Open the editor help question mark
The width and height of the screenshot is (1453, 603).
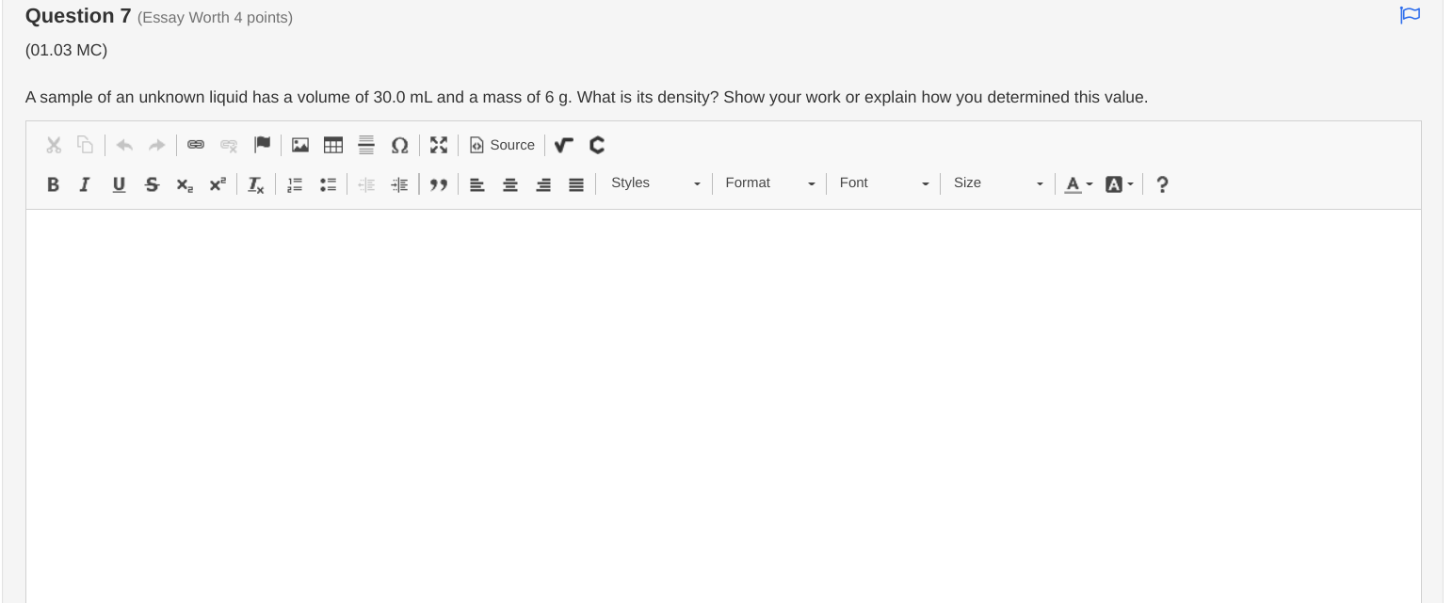(x=1163, y=184)
